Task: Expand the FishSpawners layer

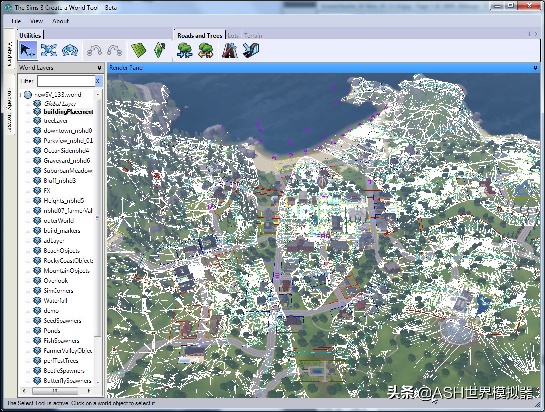Action: (x=28, y=341)
